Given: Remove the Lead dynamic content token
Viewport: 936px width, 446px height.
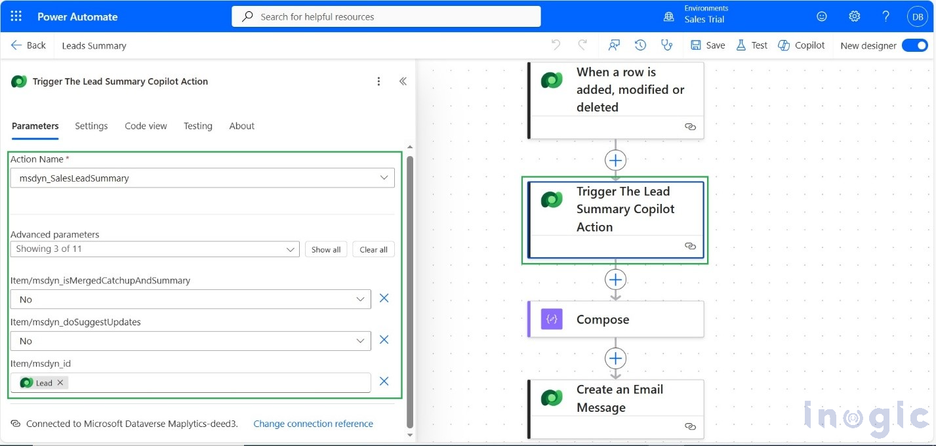Looking at the screenshot, I should [60, 382].
